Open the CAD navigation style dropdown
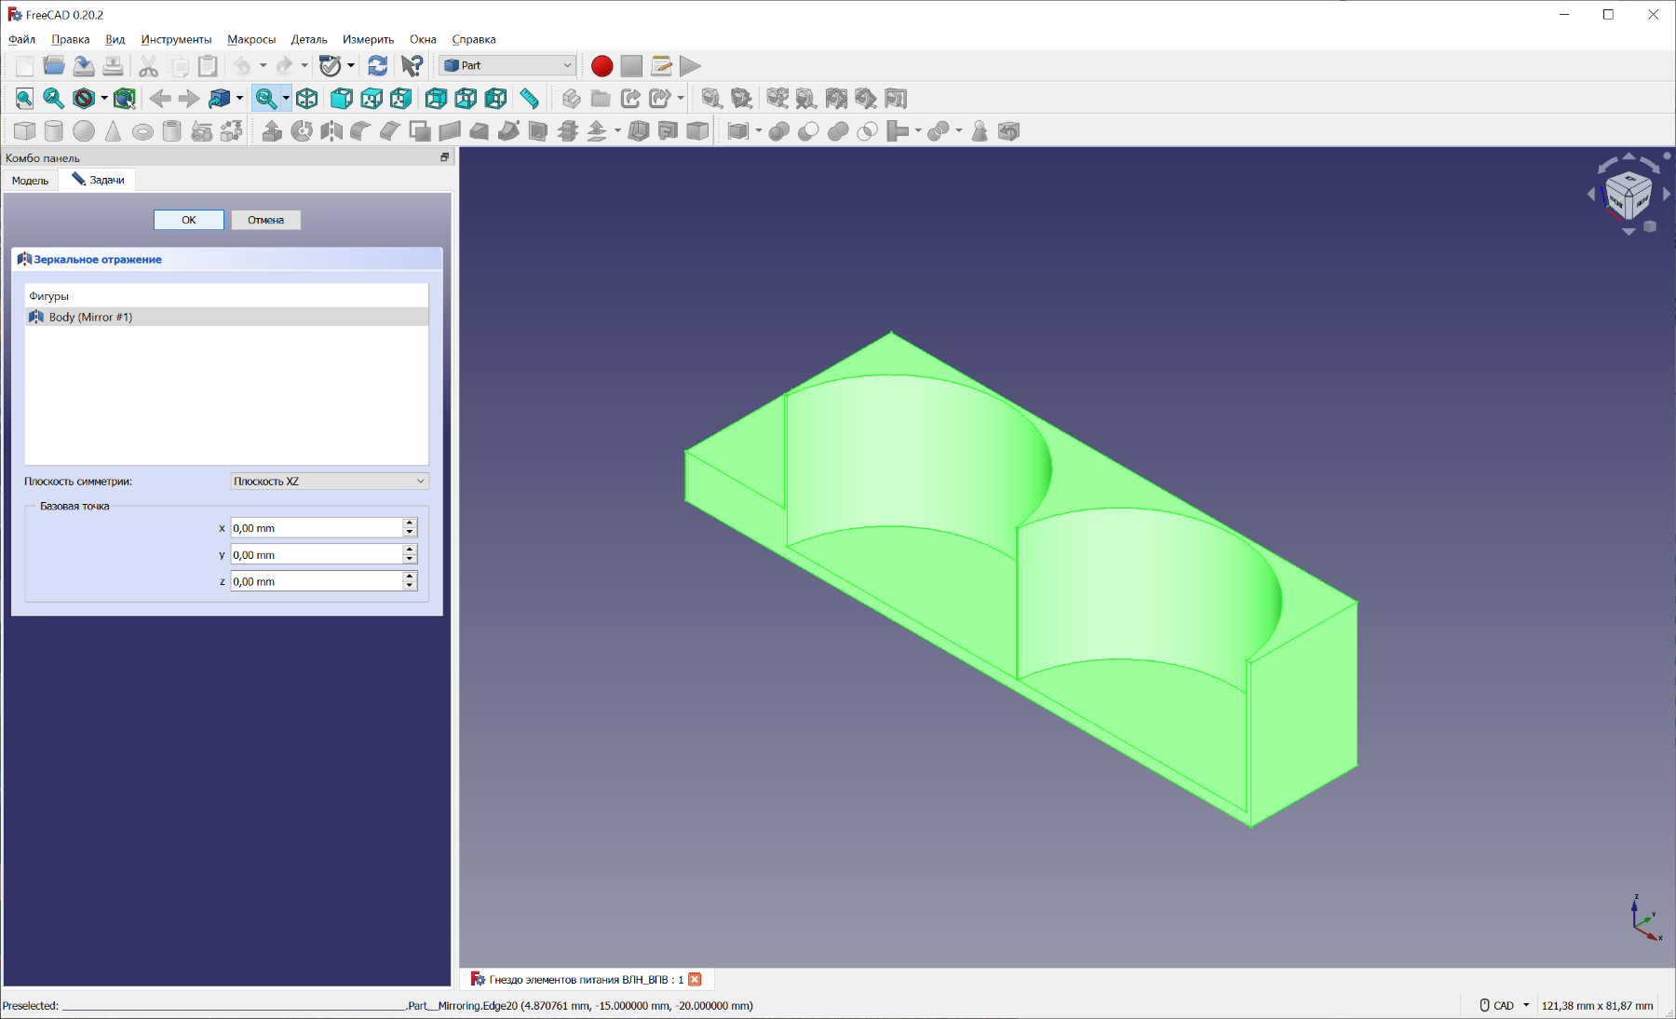Image resolution: width=1676 pixels, height=1019 pixels. point(1504,1006)
